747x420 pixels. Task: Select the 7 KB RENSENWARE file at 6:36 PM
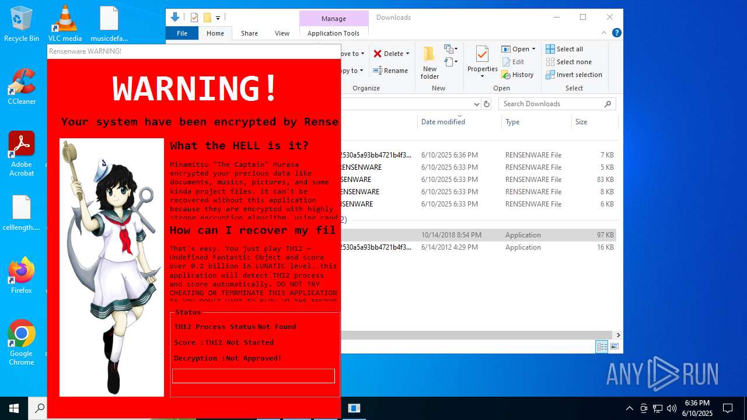pyautogui.click(x=479, y=155)
